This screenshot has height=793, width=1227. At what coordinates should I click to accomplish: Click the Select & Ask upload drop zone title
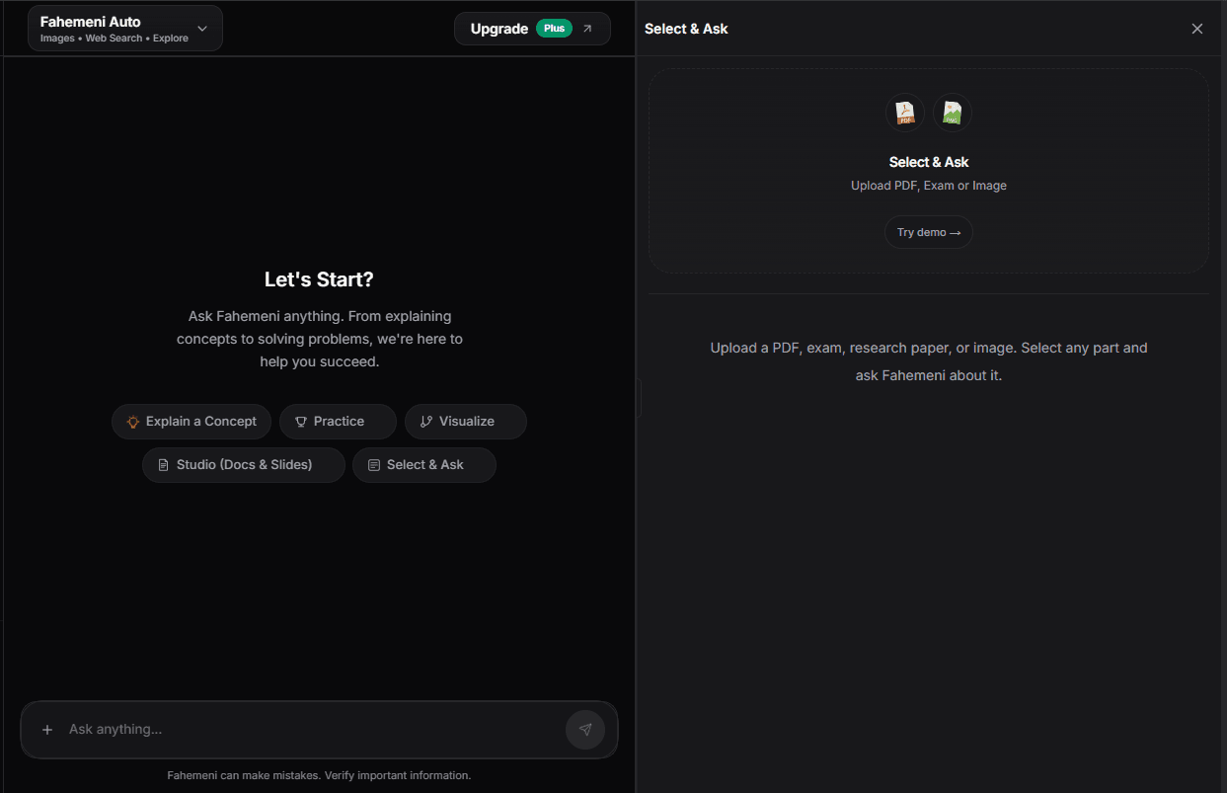[929, 162]
